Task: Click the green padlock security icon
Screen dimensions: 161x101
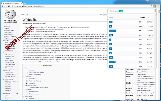Action: [x=12, y=6]
